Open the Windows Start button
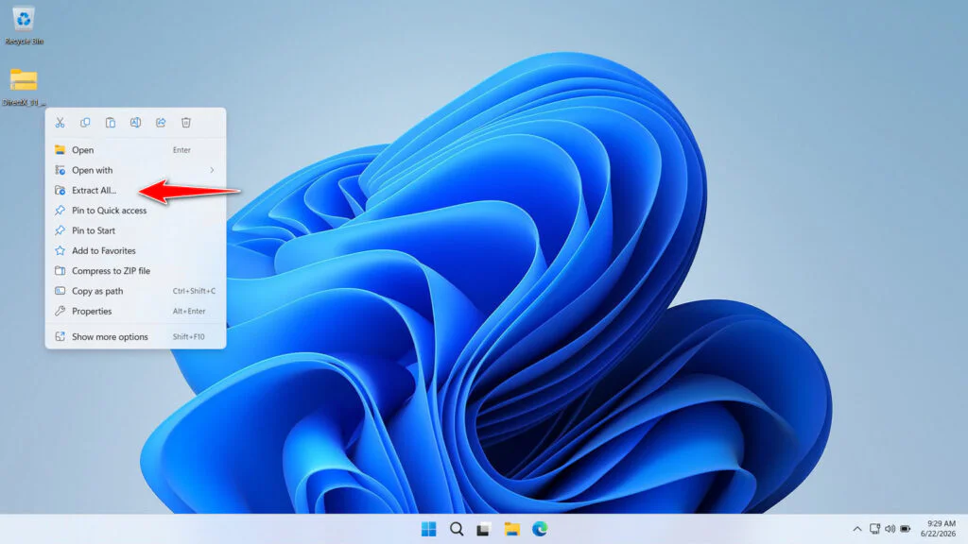Image resolution: width=968 pixels, height=544 pixels. 428,529
